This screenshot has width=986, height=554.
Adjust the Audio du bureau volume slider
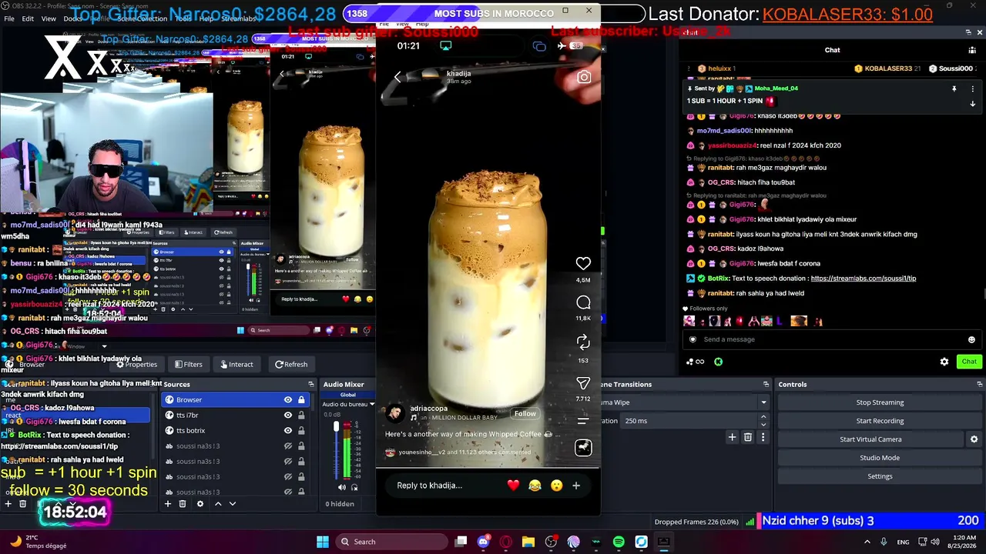[x=336, y=427]
